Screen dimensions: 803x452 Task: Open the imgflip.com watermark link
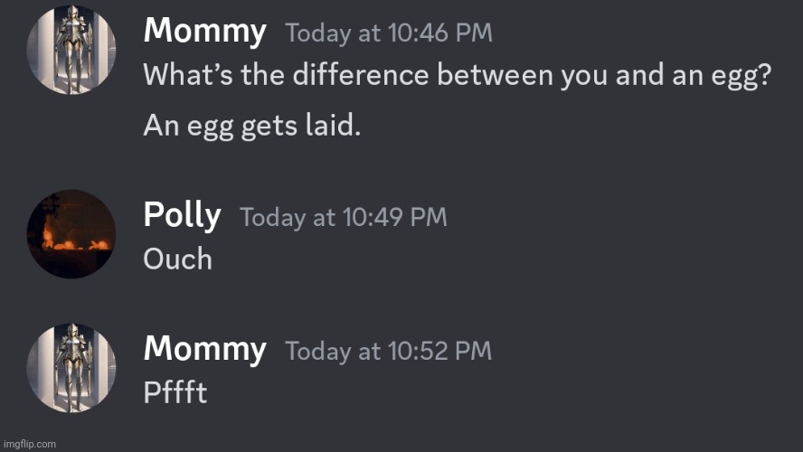point(29,445)
